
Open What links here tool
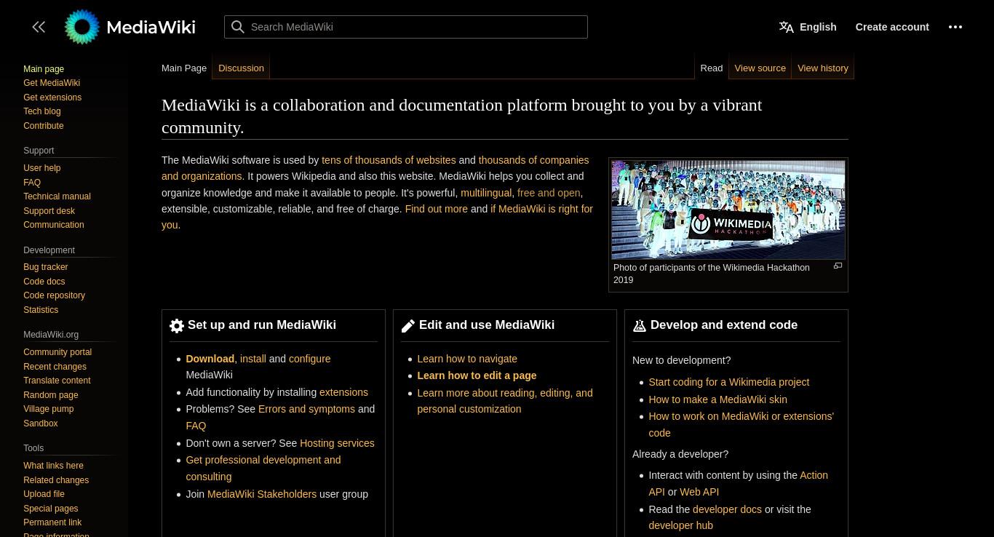point(53,466)
